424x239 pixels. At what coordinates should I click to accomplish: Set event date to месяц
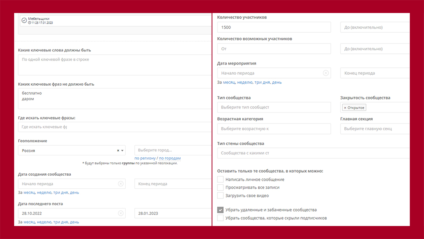click(x=229, y=82)
